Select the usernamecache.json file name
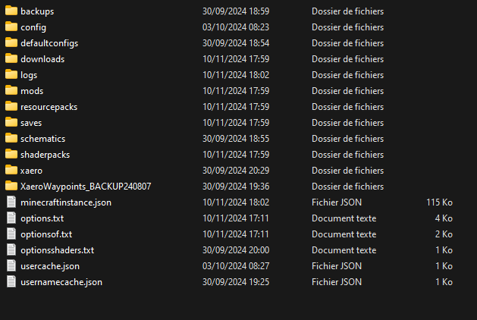477x320 pixels. (61, 282)
